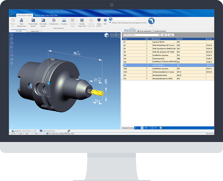Open the List of components tab

pyautogui.click(x=144, y=31)
